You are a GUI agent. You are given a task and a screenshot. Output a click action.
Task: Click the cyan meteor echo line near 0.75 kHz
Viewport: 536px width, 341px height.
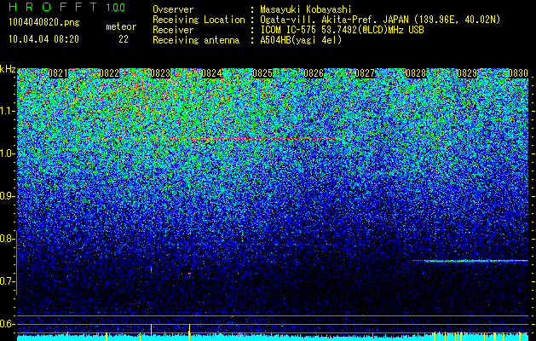470,261
